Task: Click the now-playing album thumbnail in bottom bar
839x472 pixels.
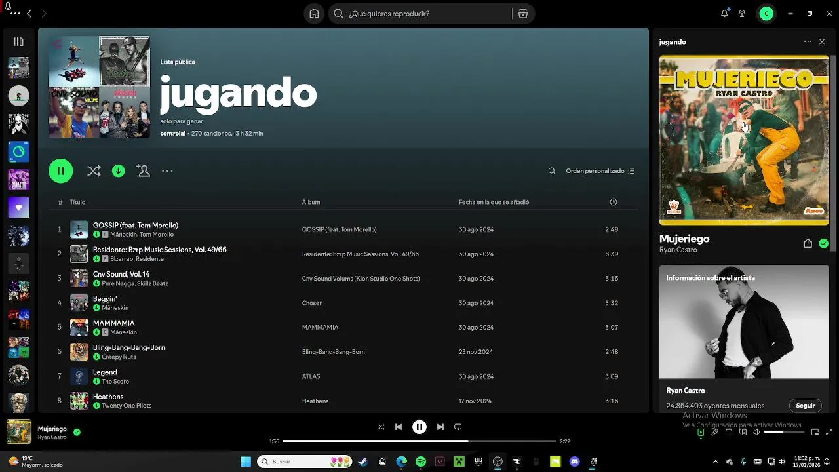Action: [19, 431]
